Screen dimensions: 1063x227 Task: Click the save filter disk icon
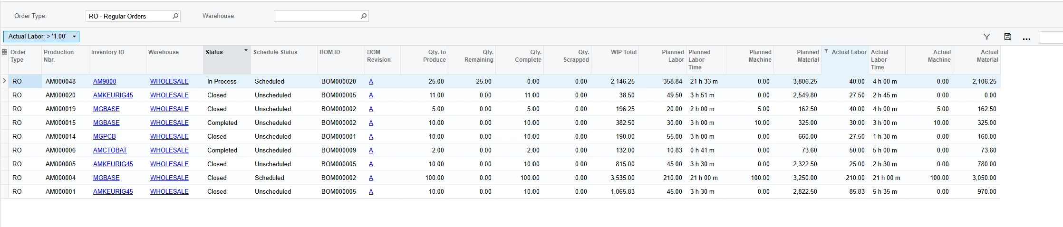pos(1007,37)
